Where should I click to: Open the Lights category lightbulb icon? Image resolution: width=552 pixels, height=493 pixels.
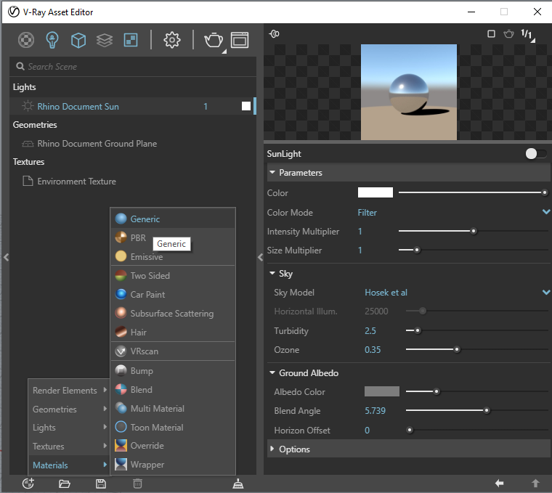click(x=52, y=40)
